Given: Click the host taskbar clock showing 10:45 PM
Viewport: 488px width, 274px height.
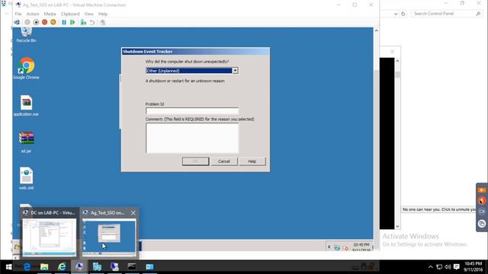Looking at the screenshot, I should click(x=473, y=267).
